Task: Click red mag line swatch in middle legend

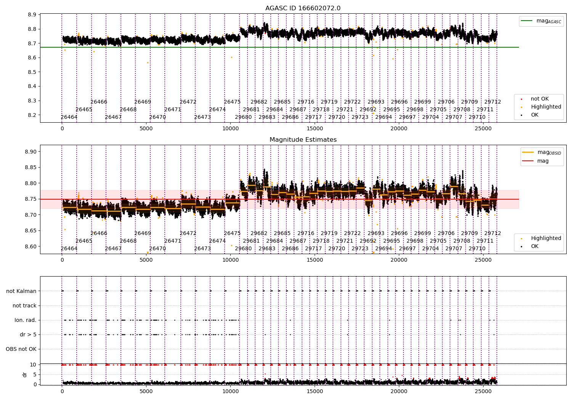Action: [x=528, y=161]
